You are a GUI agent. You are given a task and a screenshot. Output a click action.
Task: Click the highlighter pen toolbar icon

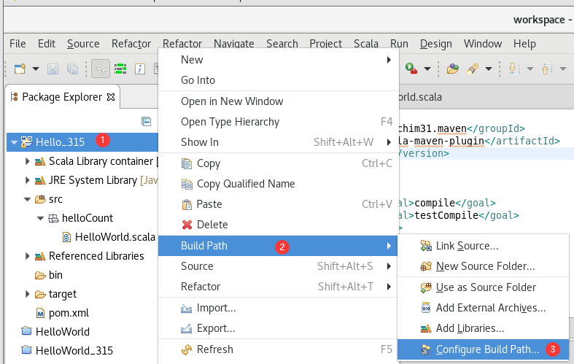[473, 69]
